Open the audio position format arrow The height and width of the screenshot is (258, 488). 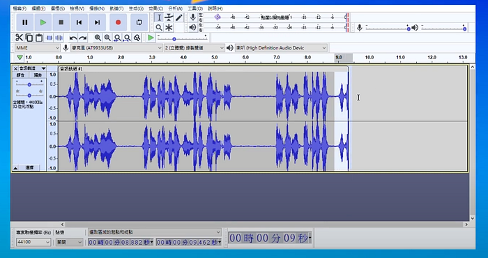click(x=310, y=238)
